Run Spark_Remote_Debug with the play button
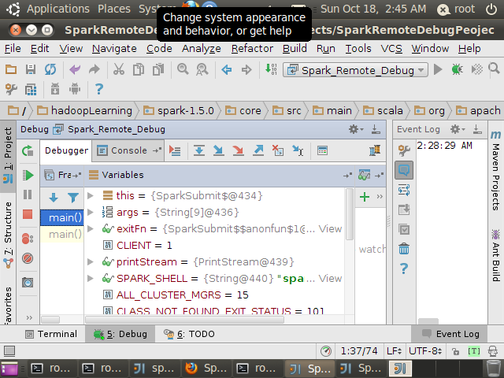This screenshot has width=504, height=378. point(438,69)
